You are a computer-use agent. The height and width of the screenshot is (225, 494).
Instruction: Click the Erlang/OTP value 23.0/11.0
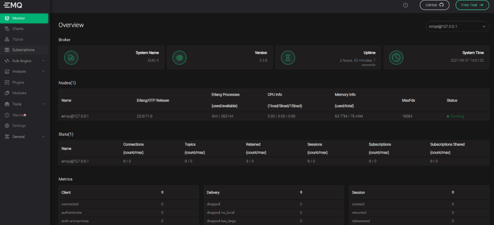[144, 116]
